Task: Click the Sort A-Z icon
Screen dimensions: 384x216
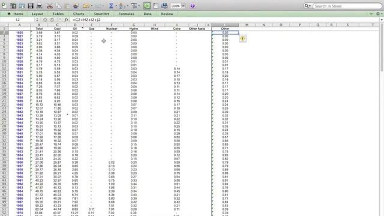Action: (x=121, y=5)
